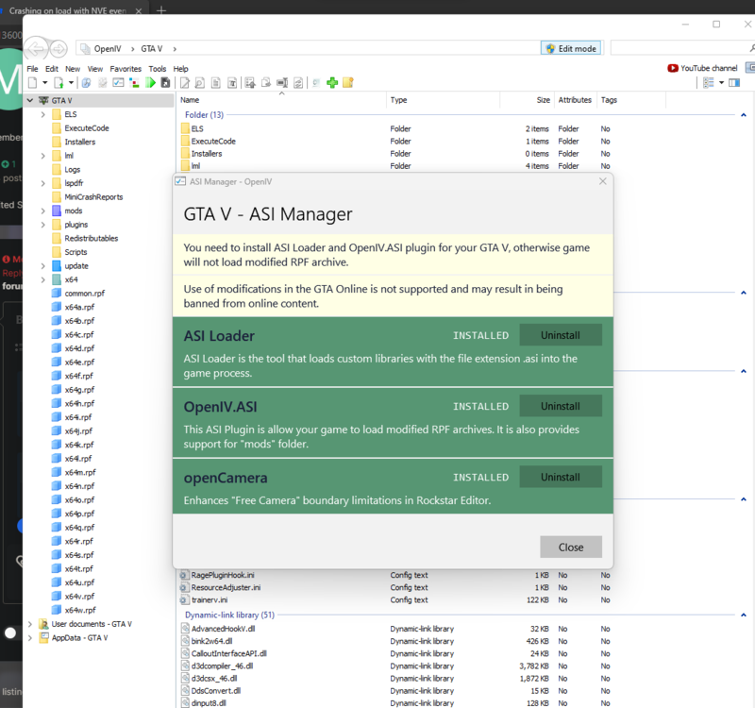
Task: Open the Favorites menu
Action: 128,68
